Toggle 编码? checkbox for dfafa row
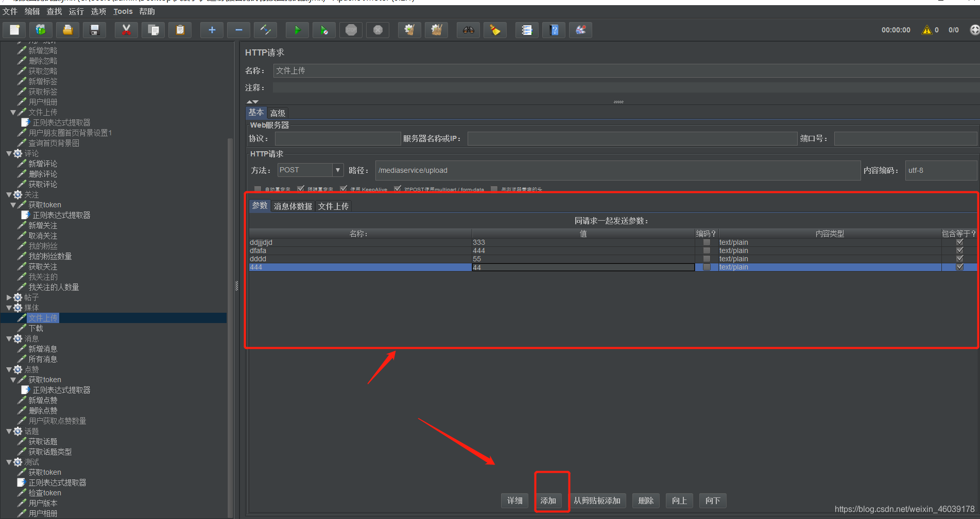 click(x=707, y=250)
